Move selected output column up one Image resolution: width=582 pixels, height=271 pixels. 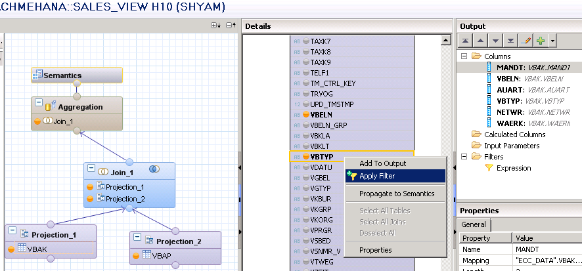pyautogui.click(x=480, y=41)
